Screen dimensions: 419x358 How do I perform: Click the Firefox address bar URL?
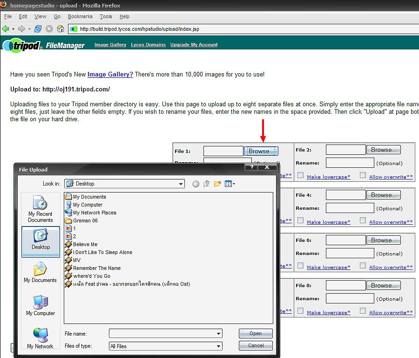(140, 29)
